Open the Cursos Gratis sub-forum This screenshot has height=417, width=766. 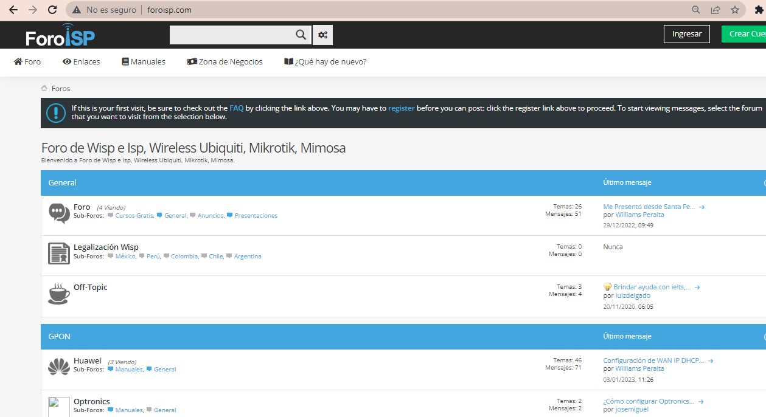point(134,216)
